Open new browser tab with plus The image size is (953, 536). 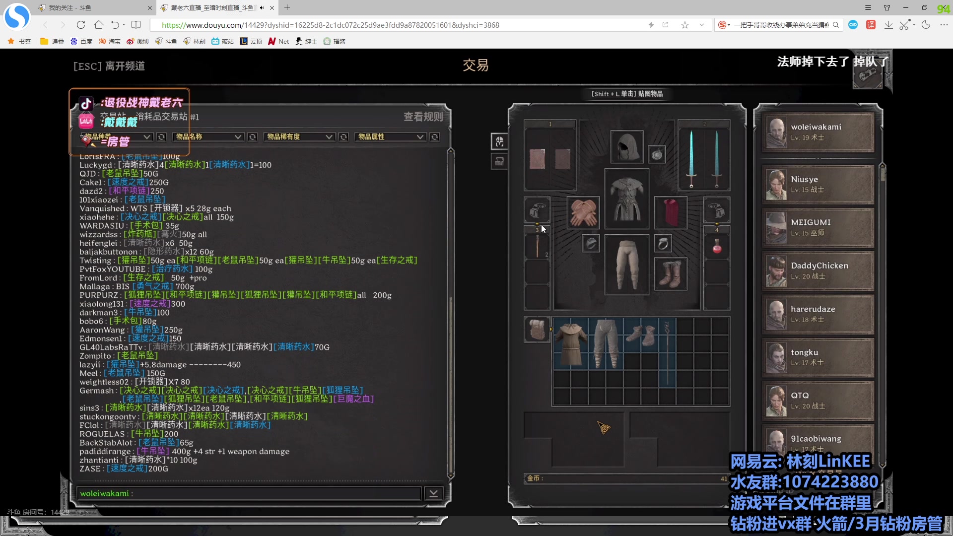pyautogui.click(x=287, y=7)
